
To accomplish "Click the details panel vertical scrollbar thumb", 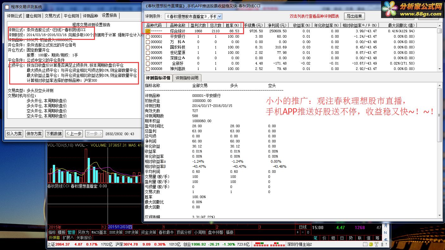I will tap(439, 115).
